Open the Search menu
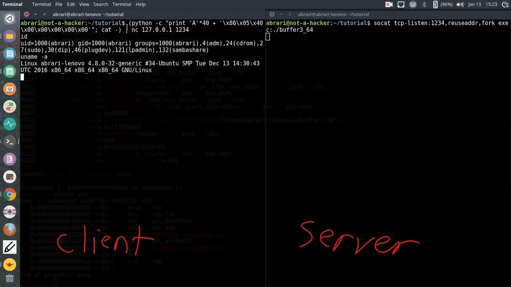 pos(101,4)
